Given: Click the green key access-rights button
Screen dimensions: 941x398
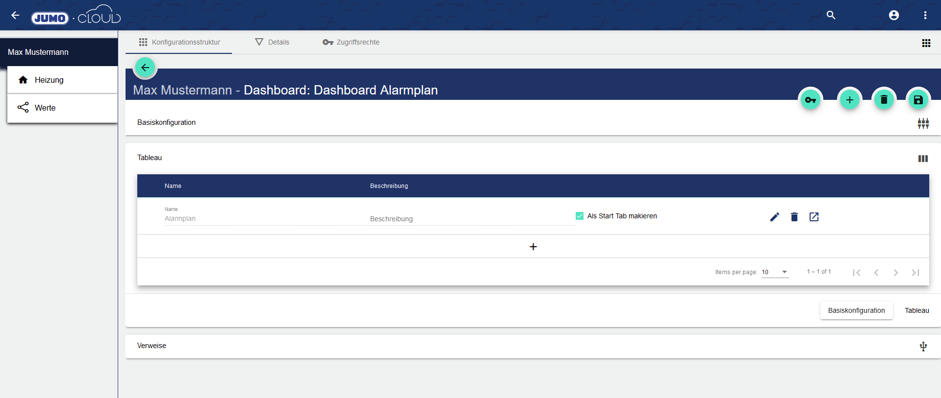Looking at the screenshot, I should pyautogui.click(x=811, y=100).
